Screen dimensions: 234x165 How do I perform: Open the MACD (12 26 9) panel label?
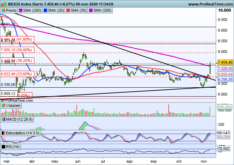pos(19,119)
